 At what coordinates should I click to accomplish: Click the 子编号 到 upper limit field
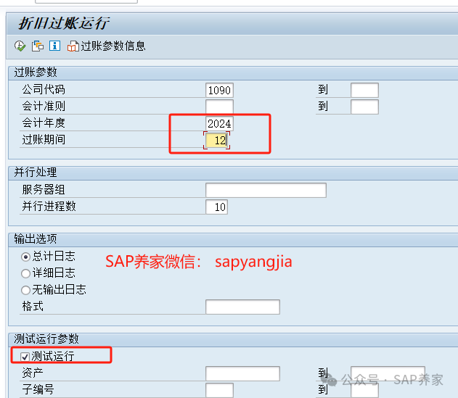pos(364,390)
